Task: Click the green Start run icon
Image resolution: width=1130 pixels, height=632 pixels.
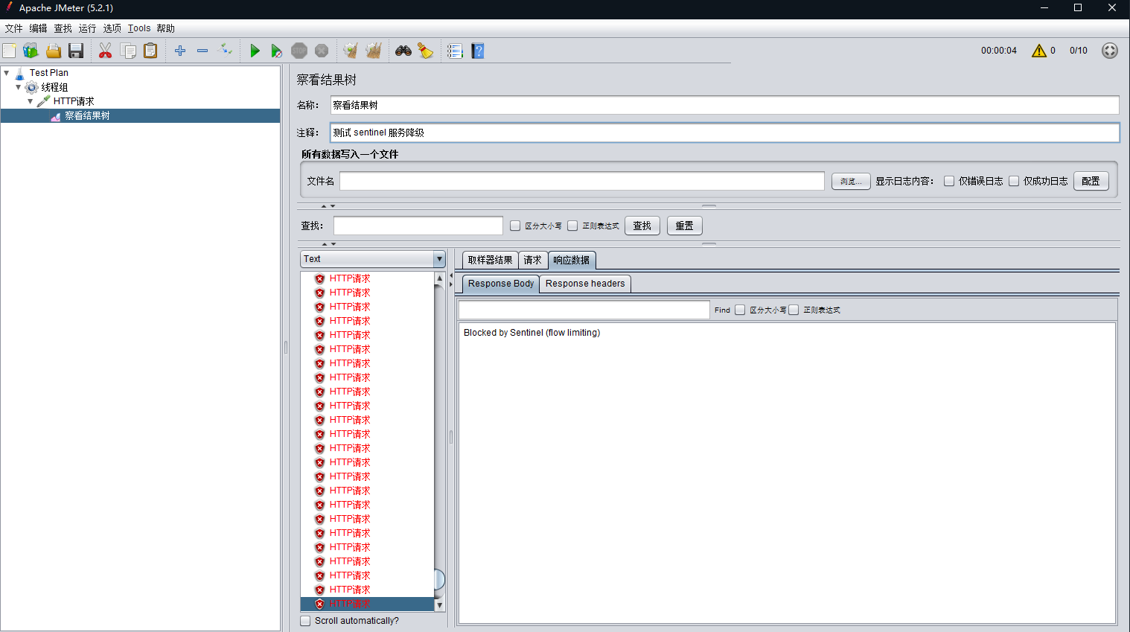Action: (255, 51)
